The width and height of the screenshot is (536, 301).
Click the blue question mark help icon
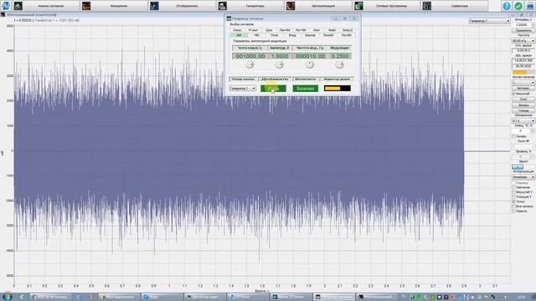(x=506, y=6)
